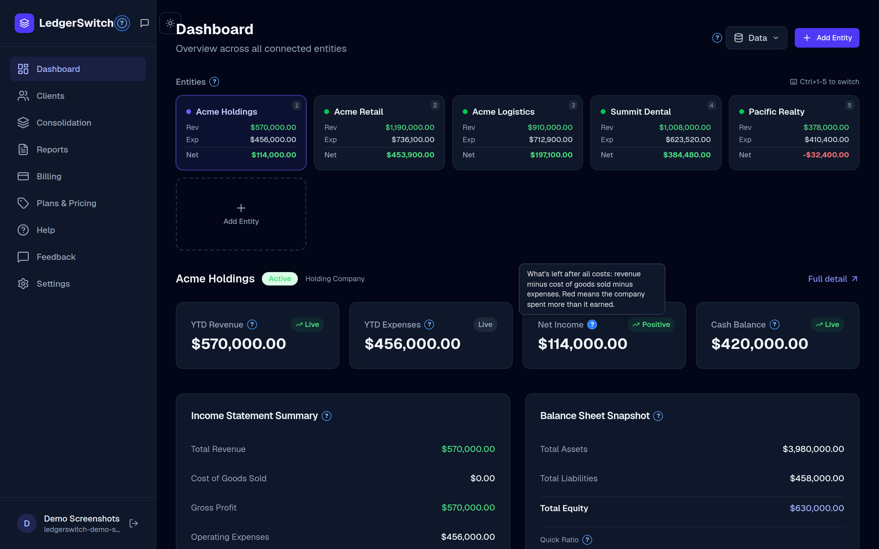Screen dimensions: 879x549
Task: Open Billing page
Action: point(78,177)
